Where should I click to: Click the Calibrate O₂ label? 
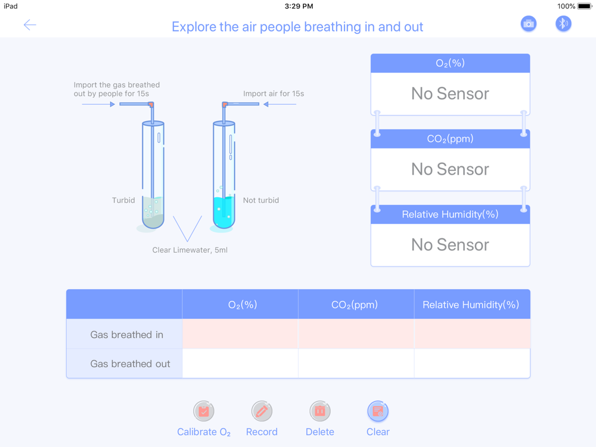coord(204,432)
